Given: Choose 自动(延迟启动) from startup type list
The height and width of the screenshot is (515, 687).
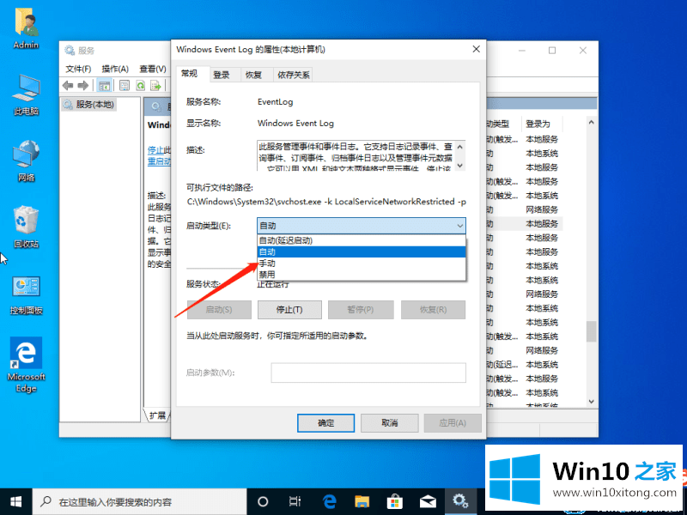Looking at the screenshot, I should point(361,240).
